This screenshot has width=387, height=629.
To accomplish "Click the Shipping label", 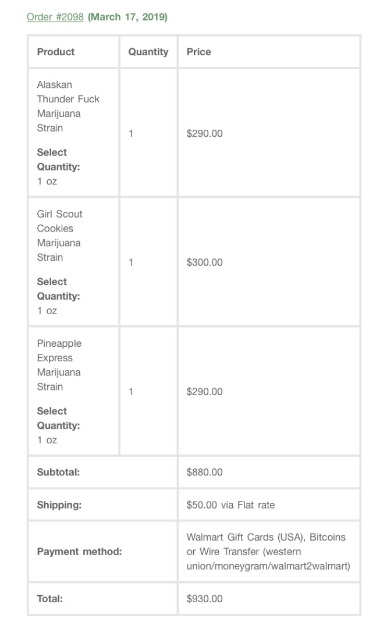I will point(59,505).
